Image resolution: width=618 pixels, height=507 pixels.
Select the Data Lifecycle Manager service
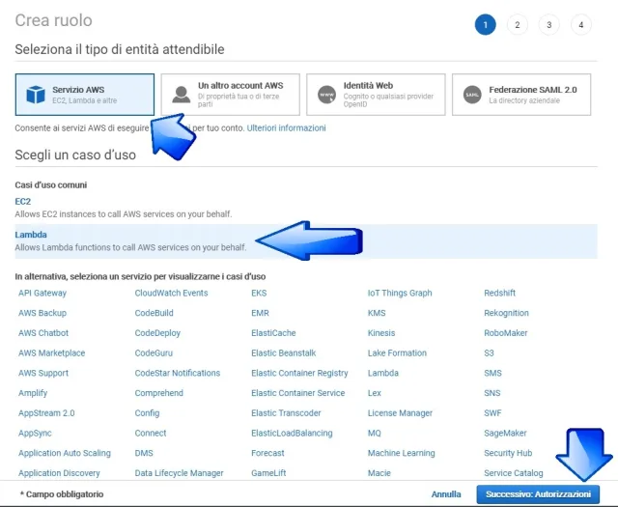pos(179,473)
